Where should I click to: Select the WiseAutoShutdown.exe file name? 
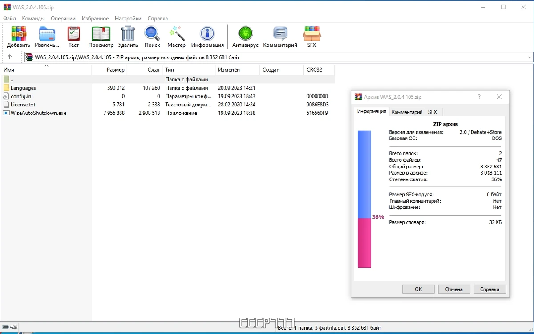[38, 113]
